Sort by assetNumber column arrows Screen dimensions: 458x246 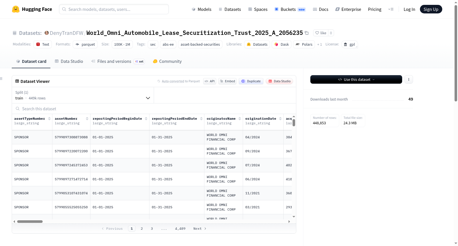pos(87,119)
